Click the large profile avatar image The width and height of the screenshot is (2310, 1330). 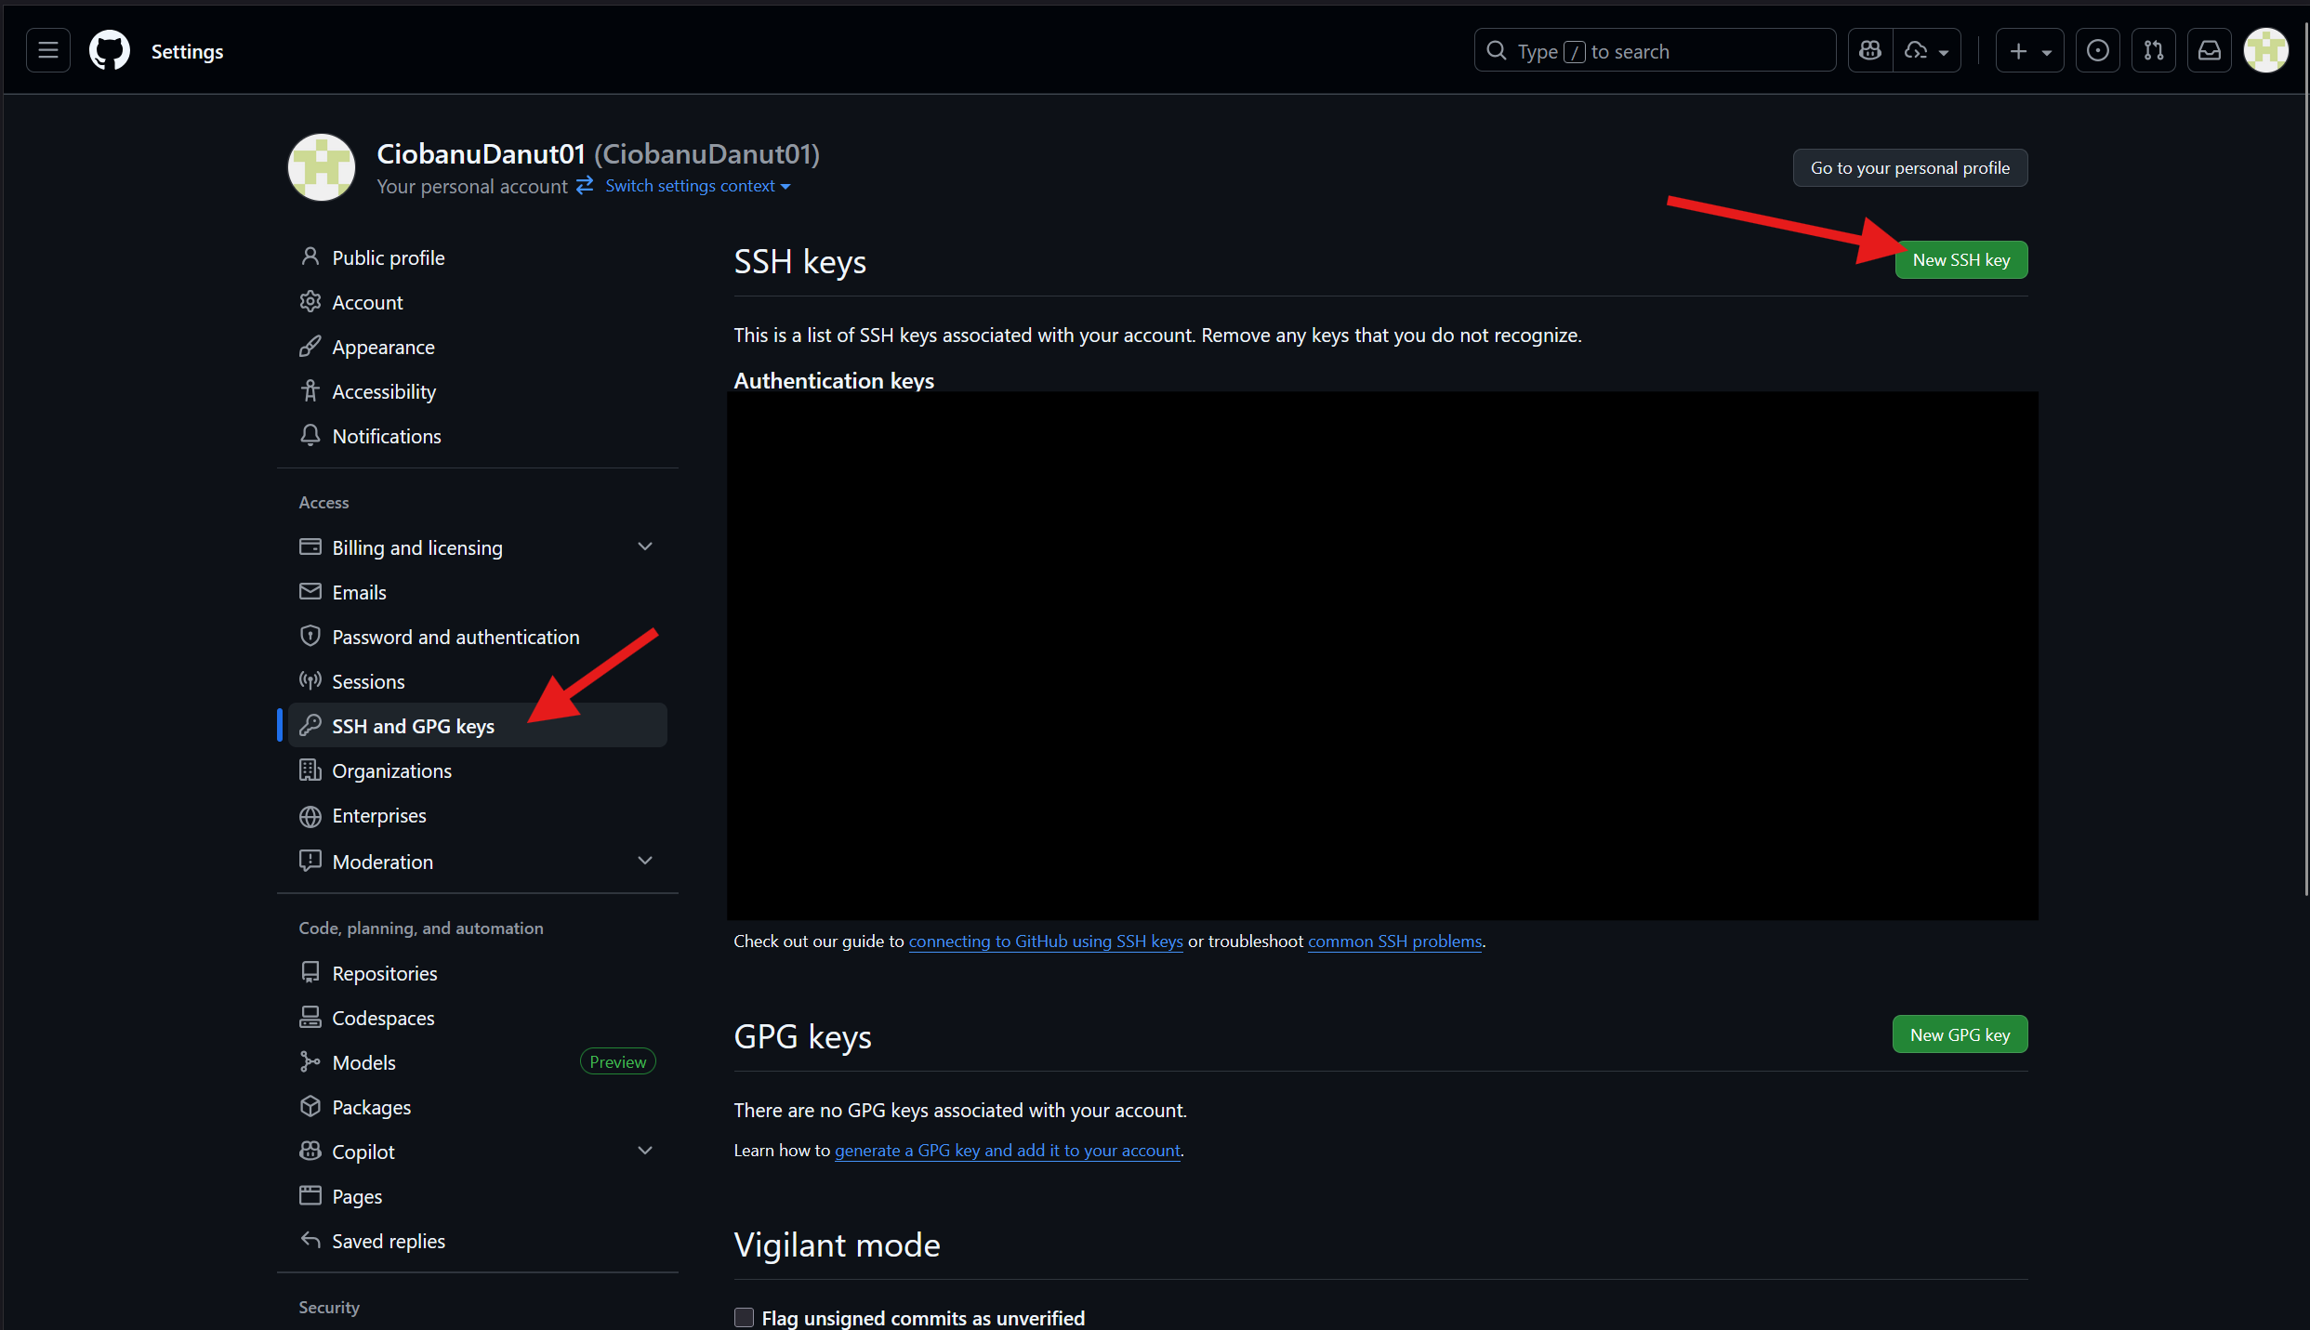coord(322,168)
